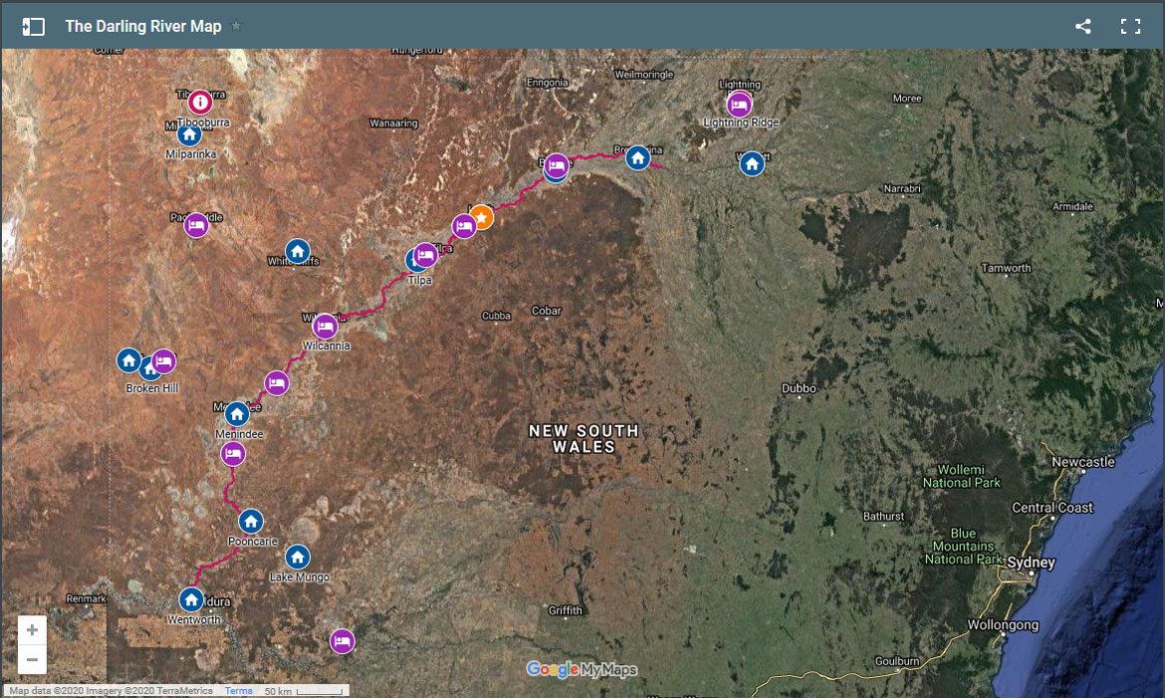Zoom out of the map
The width and height of the screenshot is (1165, 698).
32,659
